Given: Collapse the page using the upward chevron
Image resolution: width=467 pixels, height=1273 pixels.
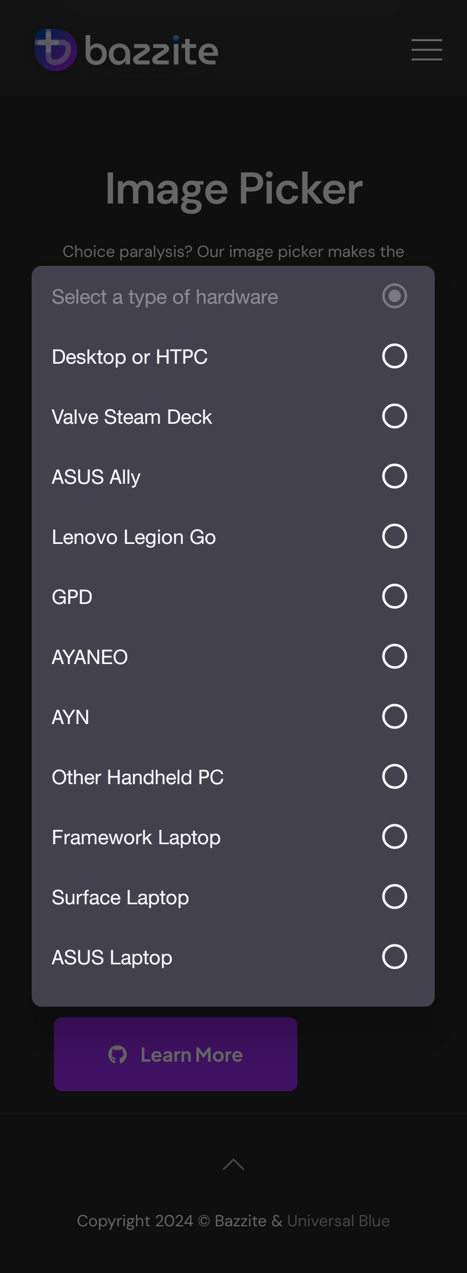Looking at the screenshot, I should [233, 1164].
